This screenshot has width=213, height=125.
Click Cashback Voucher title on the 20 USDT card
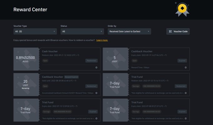(x=52, y=77)
